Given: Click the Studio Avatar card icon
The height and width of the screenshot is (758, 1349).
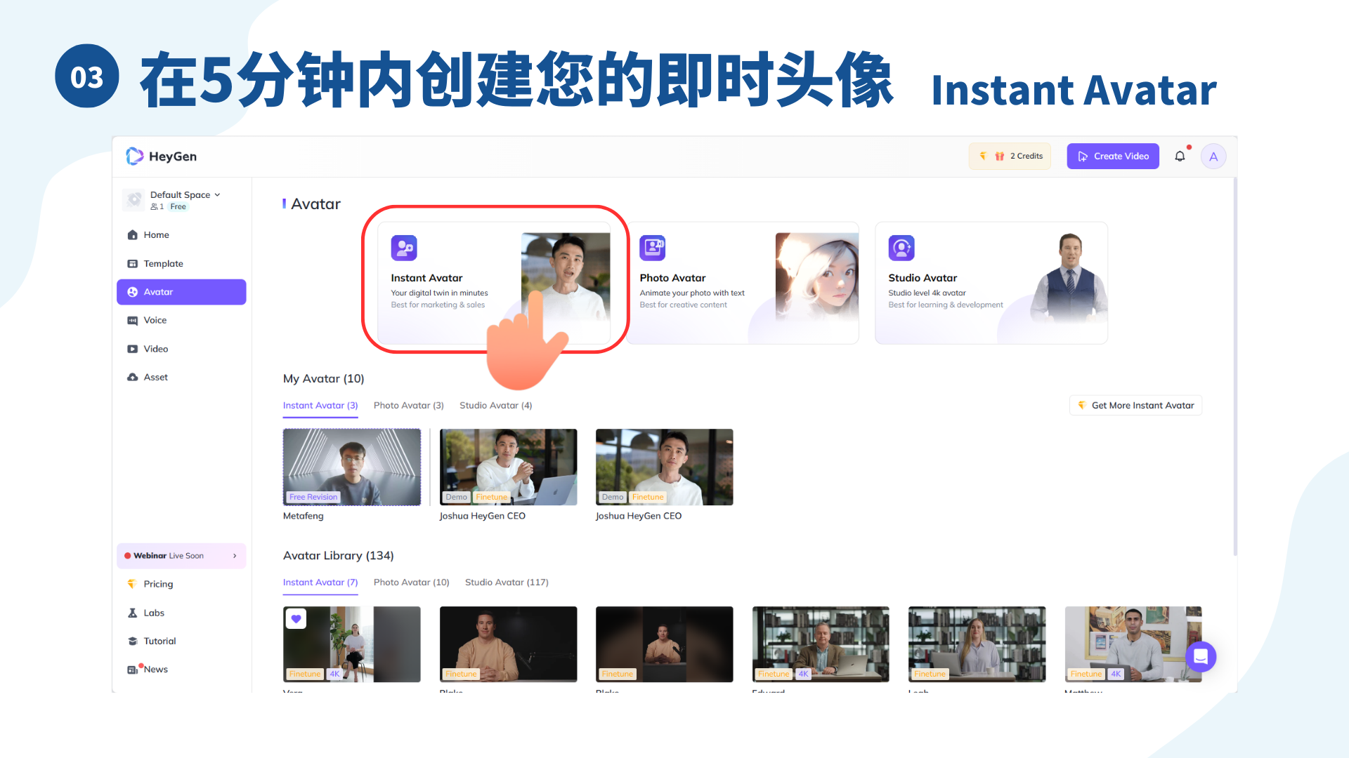Looking at the screenshot, I should (x=901, y=248).
